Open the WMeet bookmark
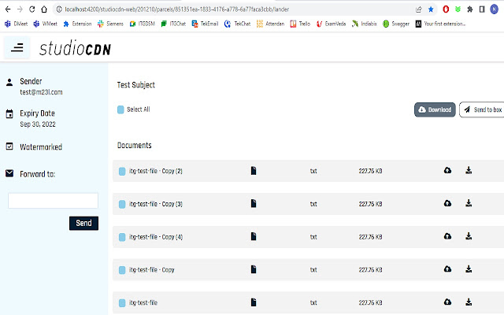Viewport: 504px width, 315px height. click(x=46, y=24)
